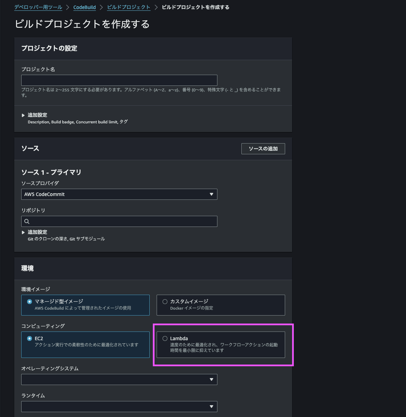This screenshot has height=417, width=406.
Task: Click the プロジェクトの設定 section header
Action: (49, 48)
